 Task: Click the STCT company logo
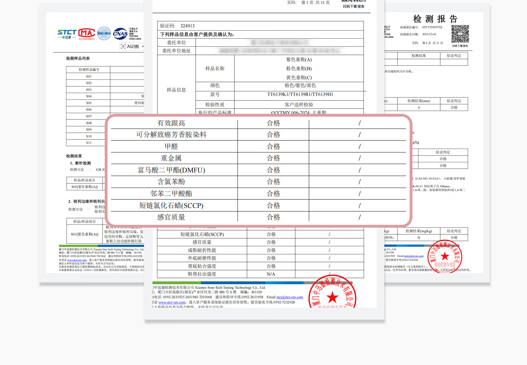(67, 34)
